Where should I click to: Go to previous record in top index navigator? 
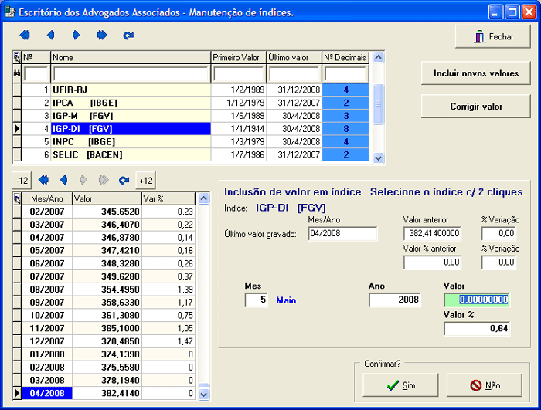[x=51, y=36]
